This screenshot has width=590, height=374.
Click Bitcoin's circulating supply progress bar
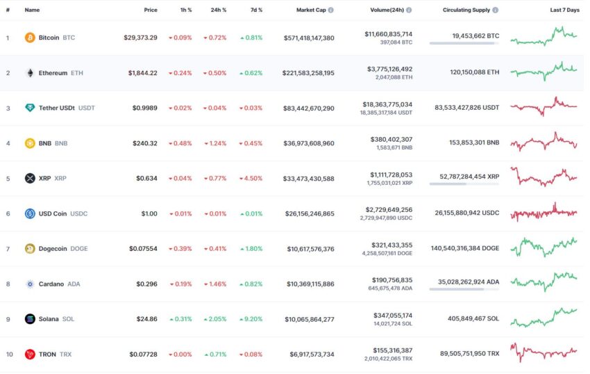464,43
